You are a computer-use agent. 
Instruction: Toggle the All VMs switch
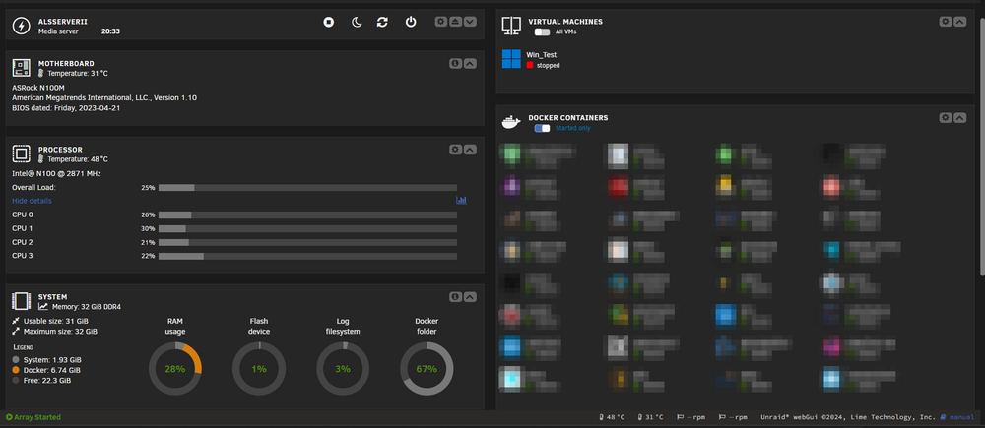[542, 31]
